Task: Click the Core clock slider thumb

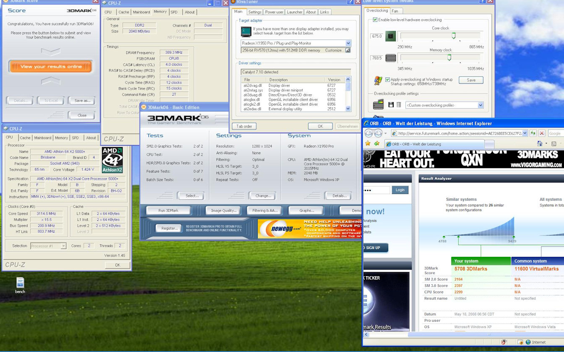Action: click(x=454, y=36)
